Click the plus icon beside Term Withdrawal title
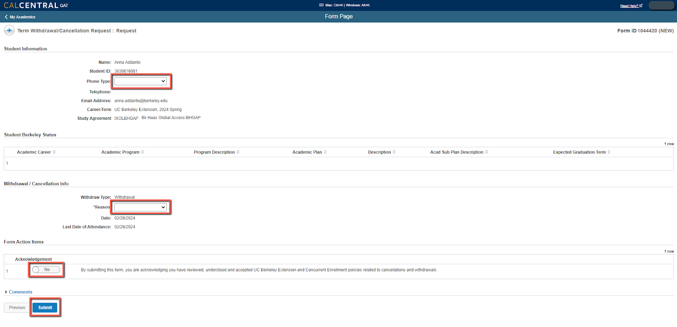The width and height of the screenshot is (677, 327). pyautogui.click(x=9, y=30)
